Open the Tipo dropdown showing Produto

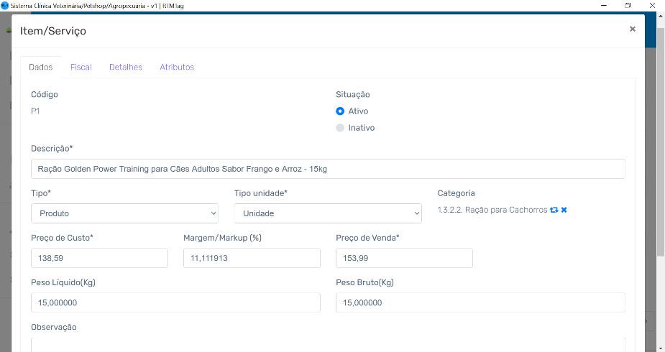124,213
